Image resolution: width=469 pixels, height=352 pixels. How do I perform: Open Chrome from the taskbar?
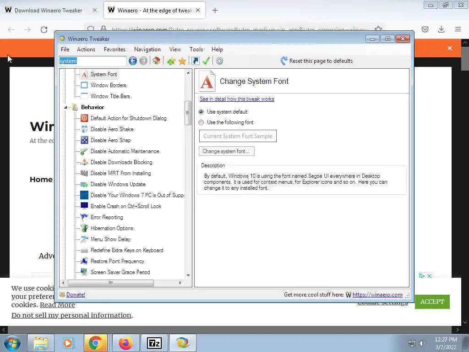(95, 343)
